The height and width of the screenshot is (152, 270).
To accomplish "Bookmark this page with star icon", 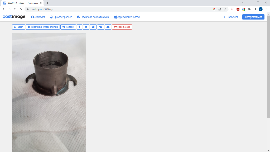I will tap(225, 9).
